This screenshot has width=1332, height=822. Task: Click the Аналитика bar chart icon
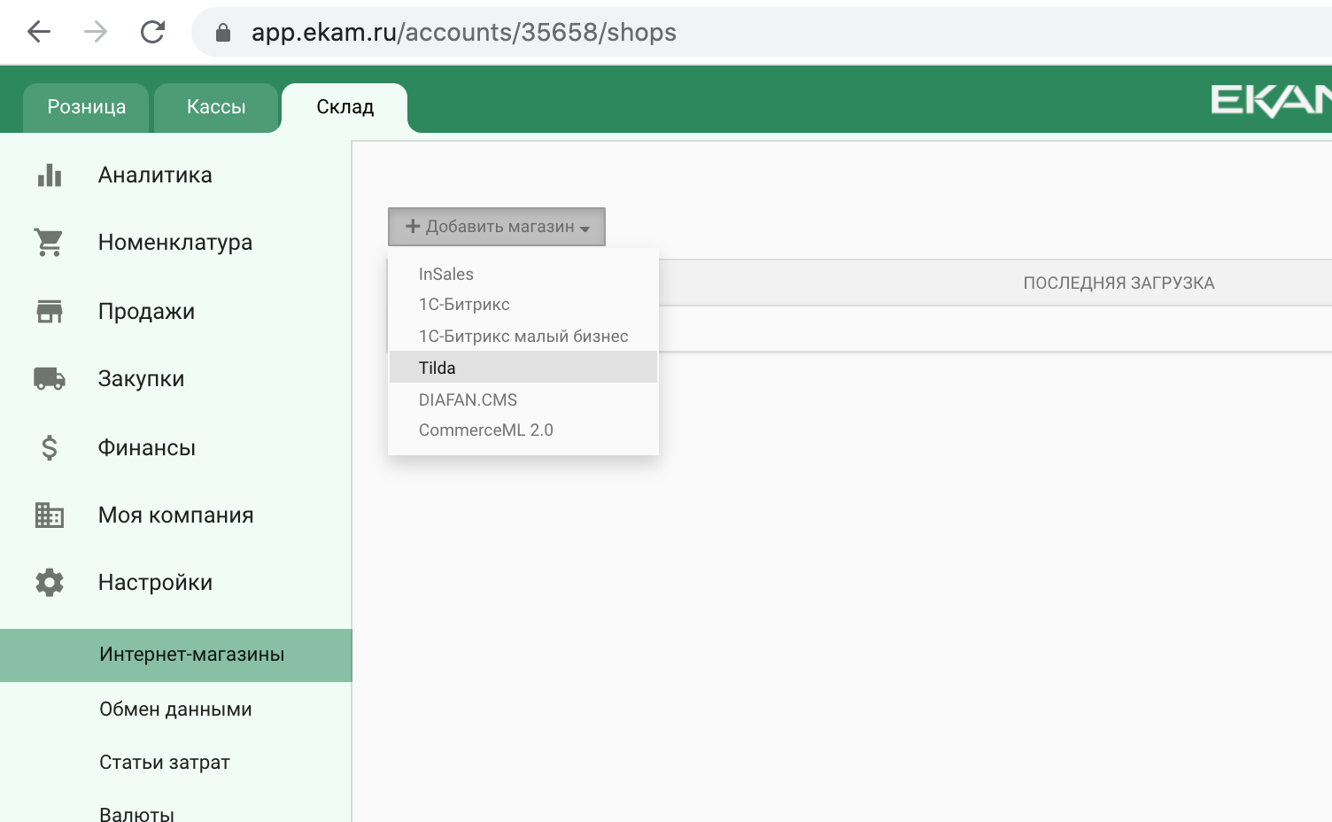click(x=50, y=174)
